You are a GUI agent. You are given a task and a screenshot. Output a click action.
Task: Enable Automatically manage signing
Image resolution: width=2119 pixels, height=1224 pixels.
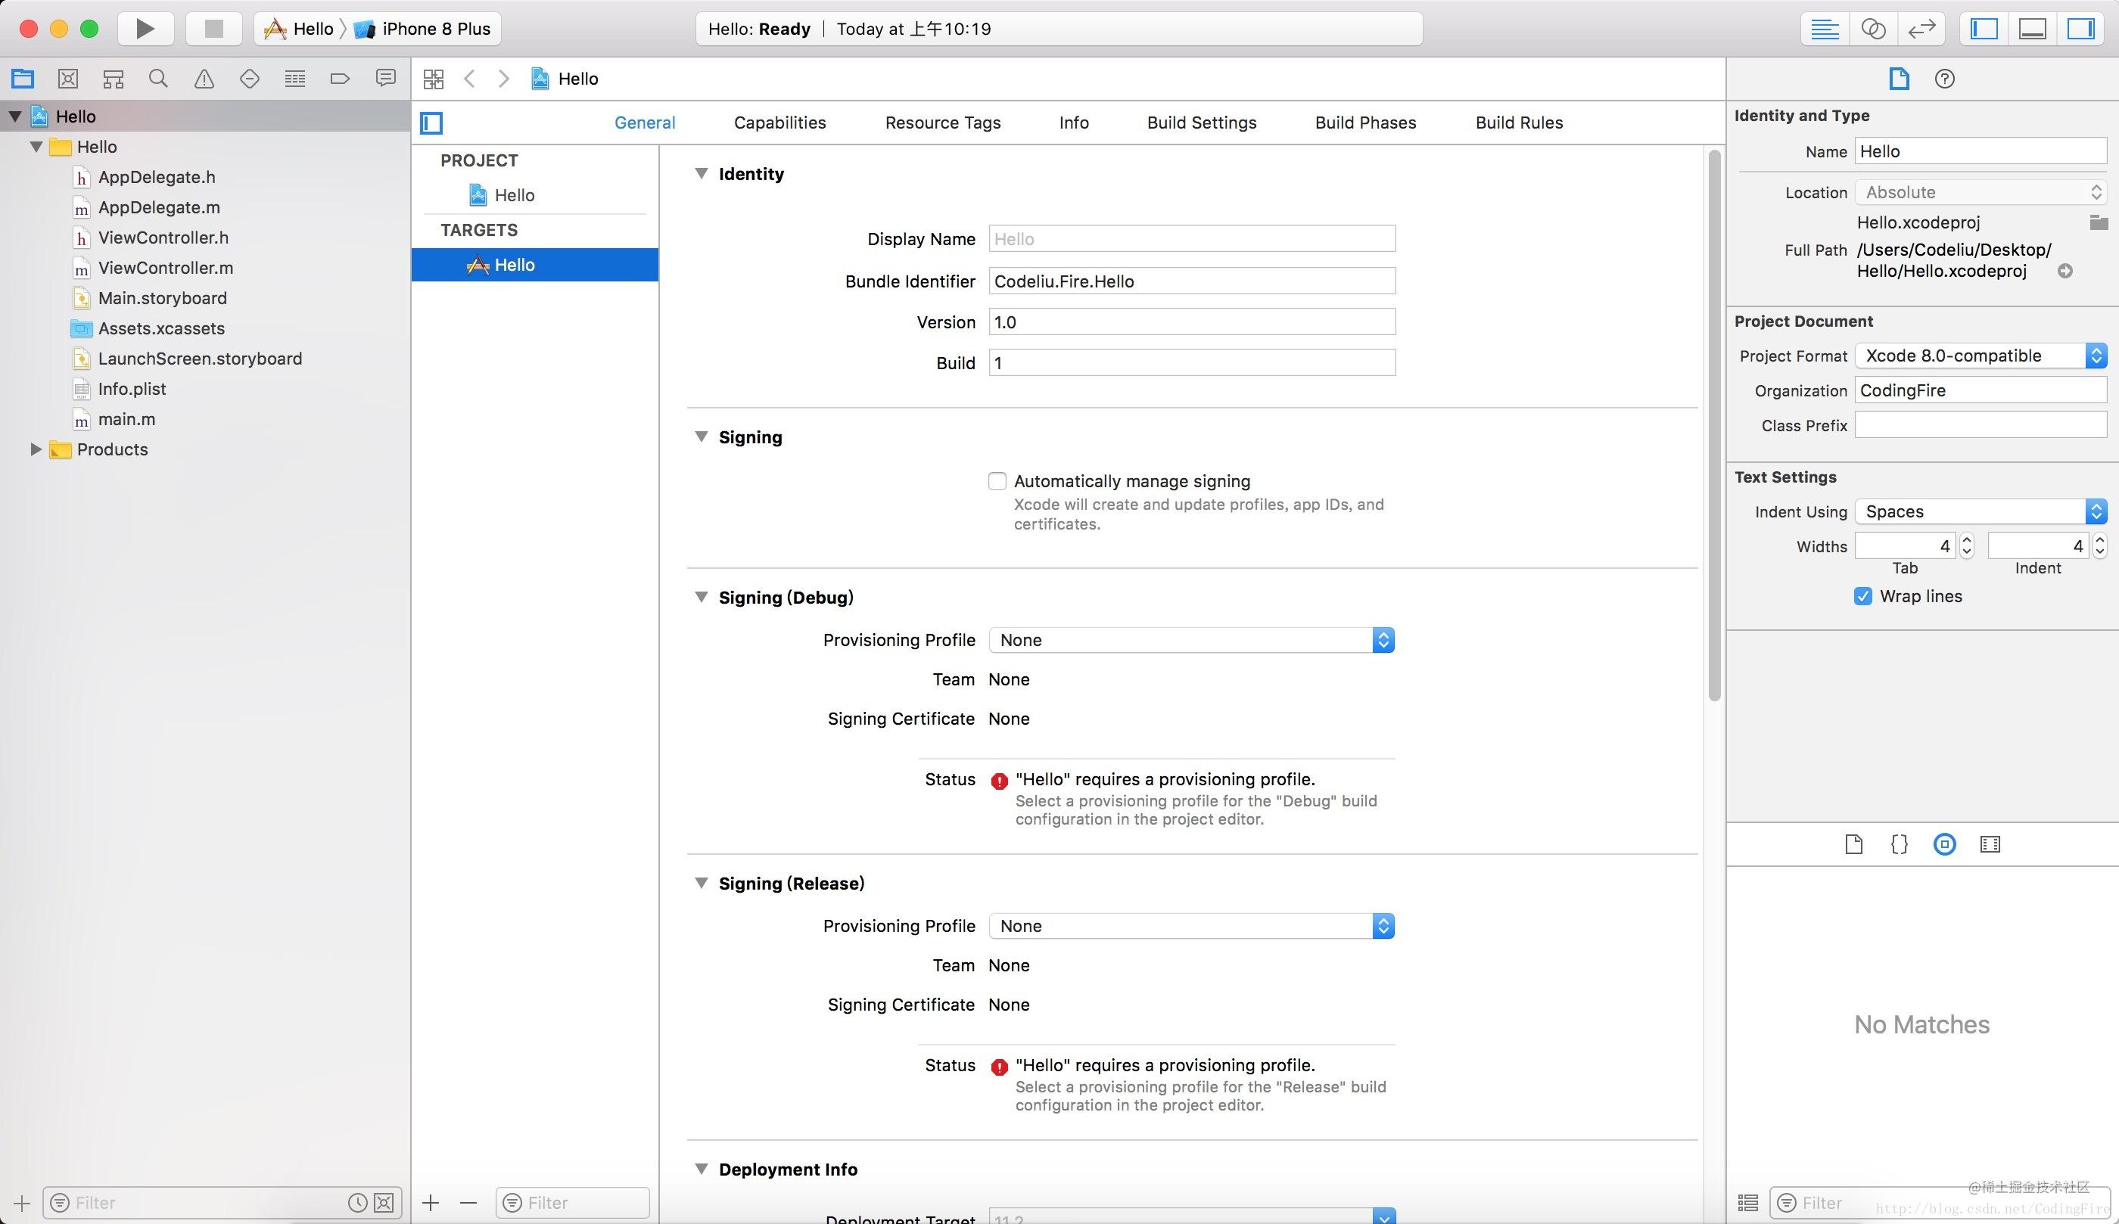point(997,481)
